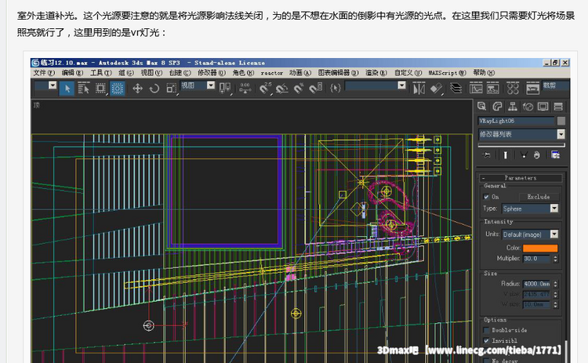Viewport: 588px width, 363px height.
Task: Click the Radius spinner arrows
Action: (x=555, y=284)
